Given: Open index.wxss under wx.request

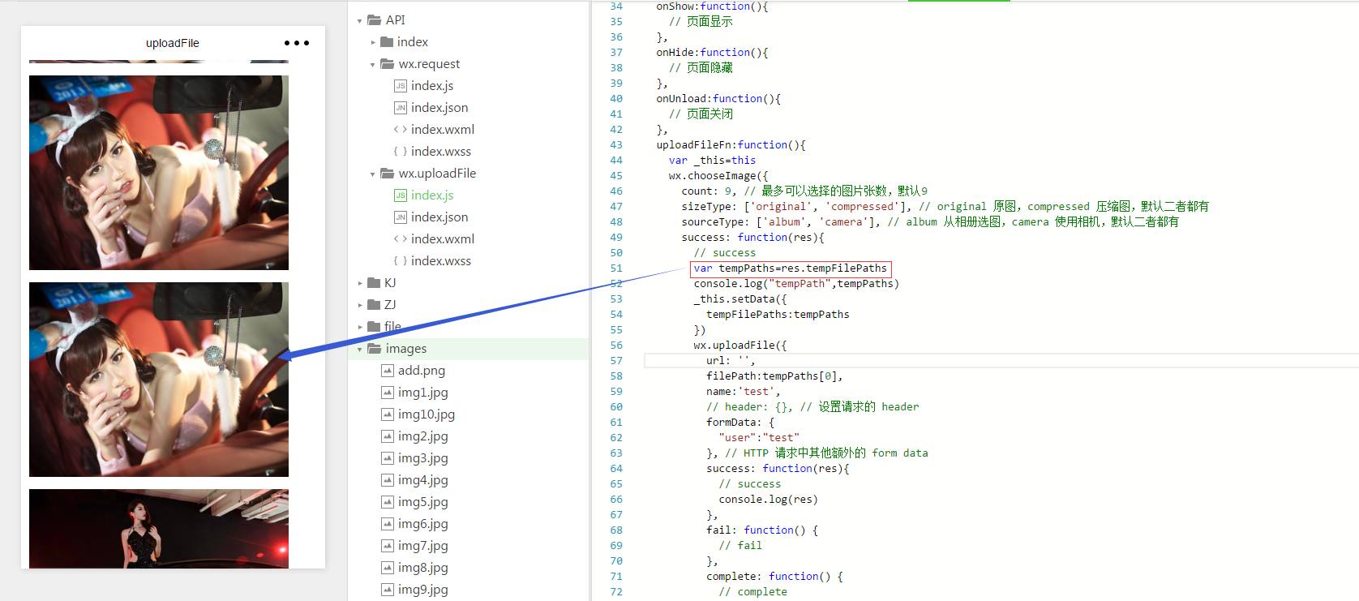Looking at the screenshot, I should click(441, 151).
